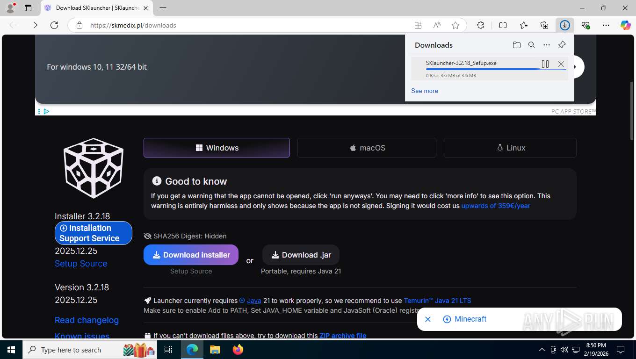The height and width of the screenshot is (359, 636).
Task: Show hidden system tray icons
Action: pos(542,350)
